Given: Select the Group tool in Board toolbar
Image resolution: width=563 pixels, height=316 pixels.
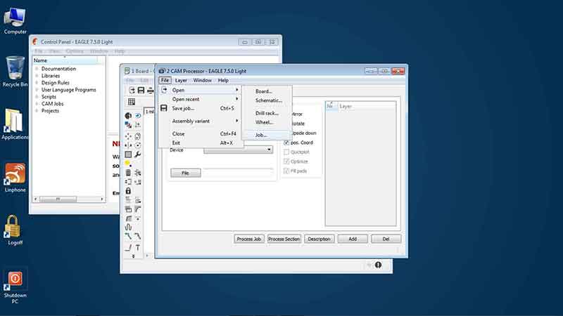Looking at the screenshot, I should point(128,154).
